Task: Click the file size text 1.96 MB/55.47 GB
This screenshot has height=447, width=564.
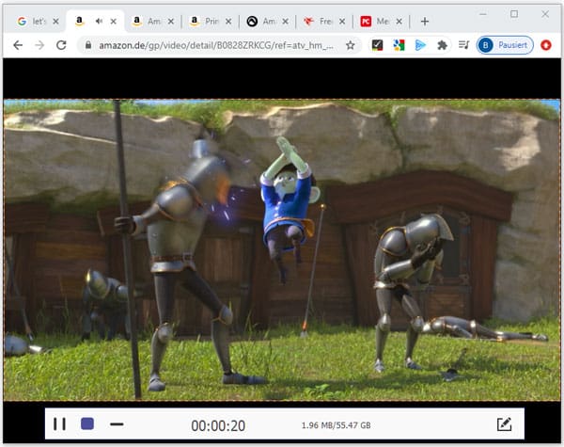Action: [336, 425]
